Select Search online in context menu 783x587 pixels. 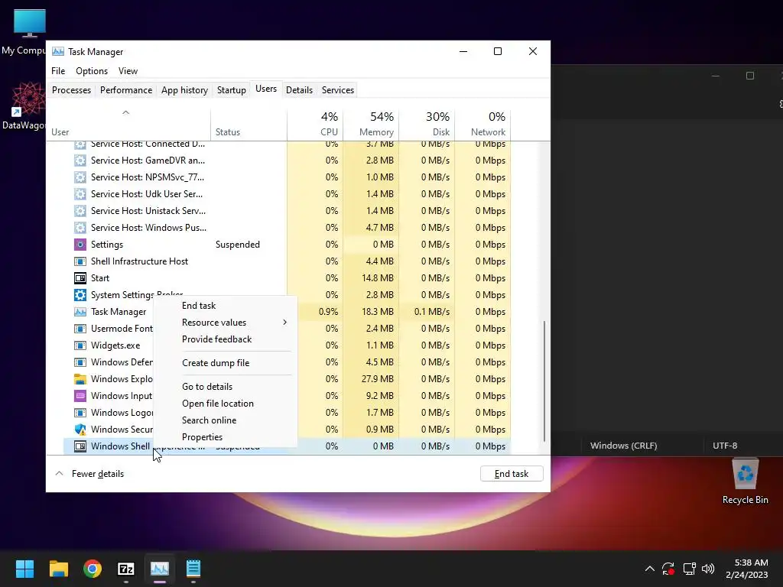point(226,420)
